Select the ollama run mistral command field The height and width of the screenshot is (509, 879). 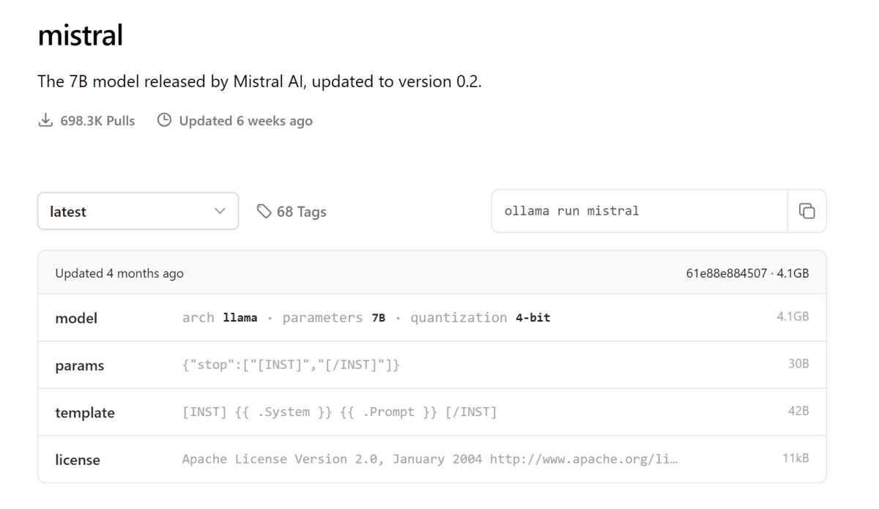tap(639, 211)
